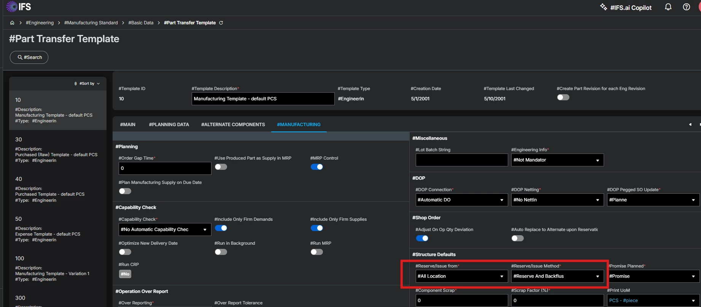Turn off Adjust On Op Qty Deviation
The image size is (701, 307).
(x=422, y=238)
